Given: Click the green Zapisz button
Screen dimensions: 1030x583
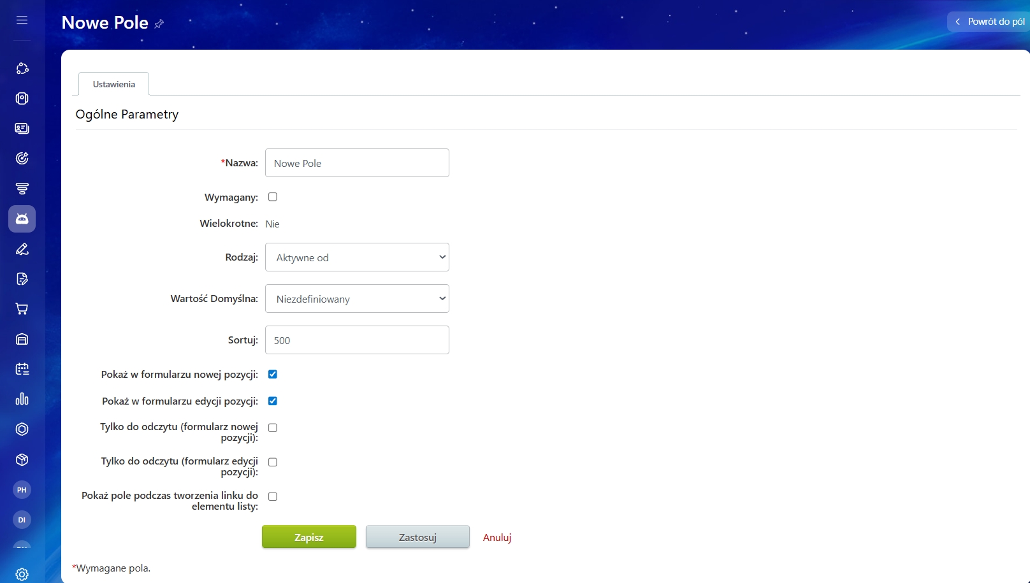Looking at the screenshot, I should coord(309,537).
